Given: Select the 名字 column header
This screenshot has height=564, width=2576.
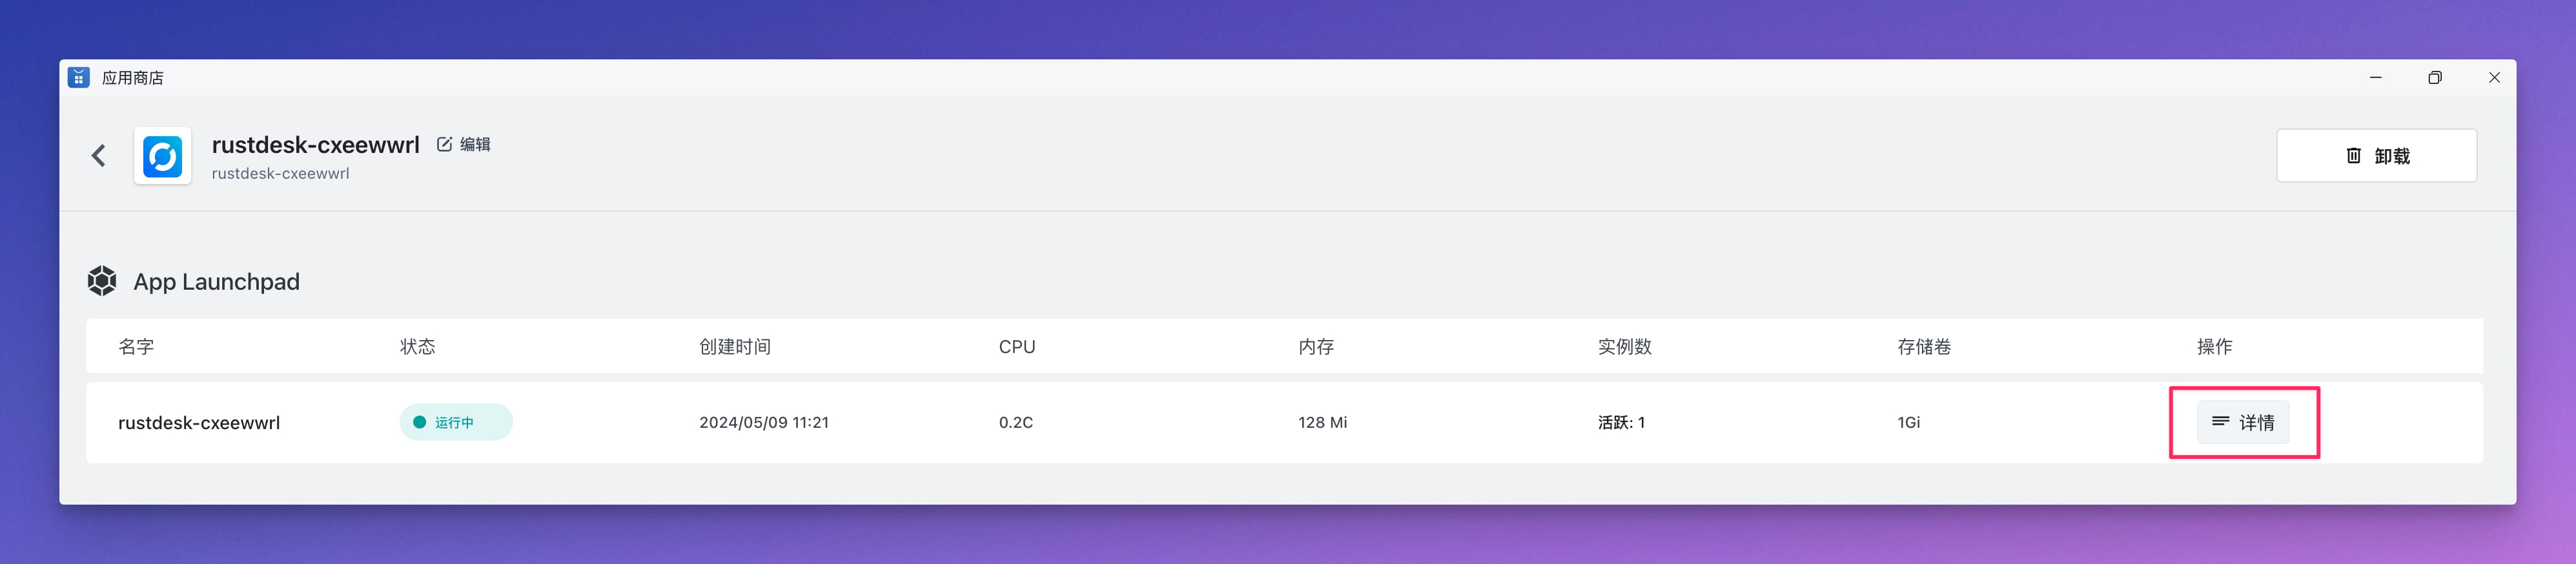Looking at the screenshot, I should point(136,346).
